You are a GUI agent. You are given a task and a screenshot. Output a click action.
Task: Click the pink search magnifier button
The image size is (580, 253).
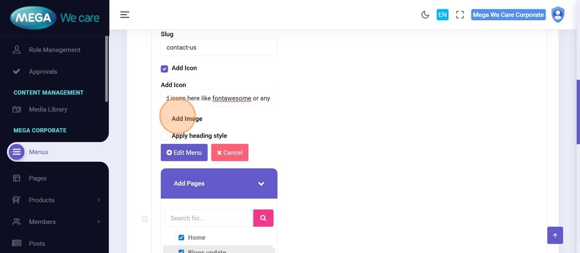coord(263,218)
